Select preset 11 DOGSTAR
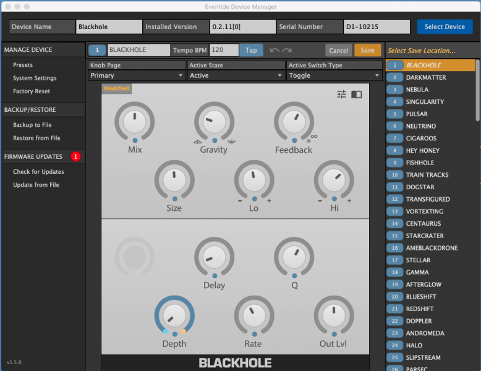Viewport: 481px width, 371px height. pos(430,187)
